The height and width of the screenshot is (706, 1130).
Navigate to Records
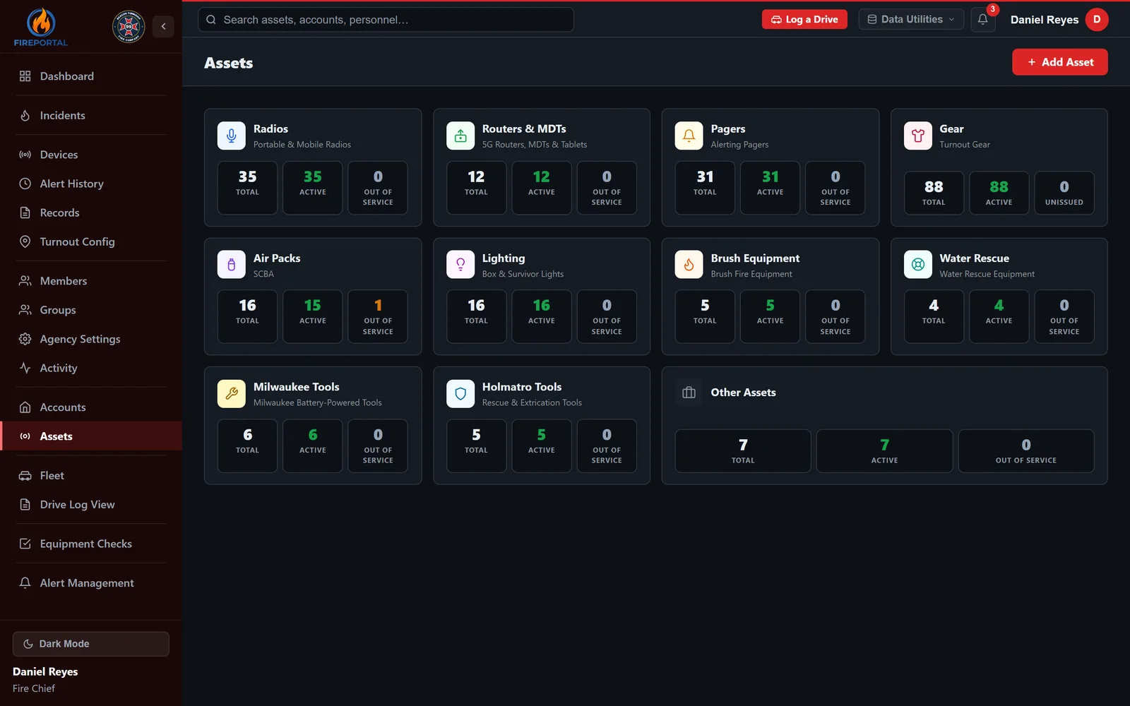pos(91,213)
